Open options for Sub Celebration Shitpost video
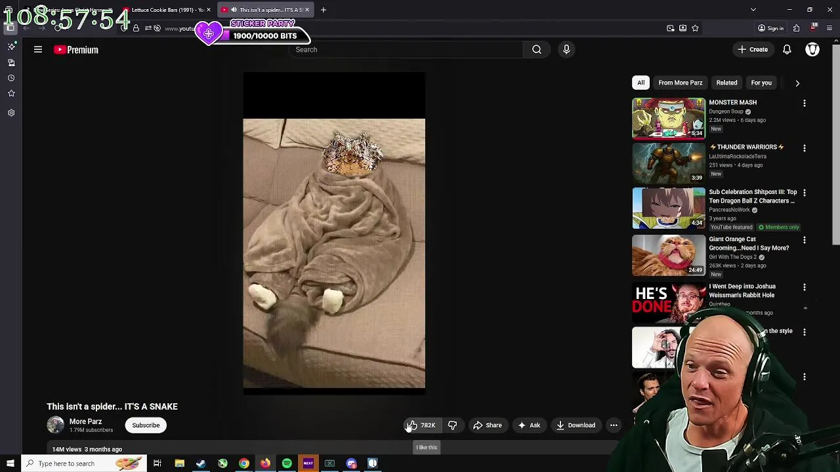 click(x=805, y=193)
